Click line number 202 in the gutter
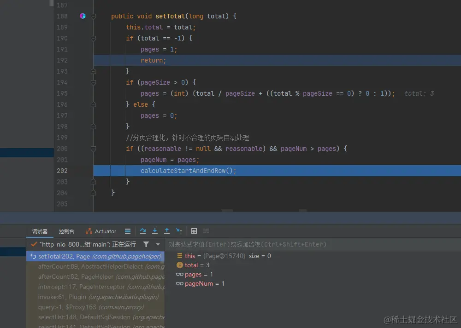Viewport: 461px width, 328px height. click(62, 171)
